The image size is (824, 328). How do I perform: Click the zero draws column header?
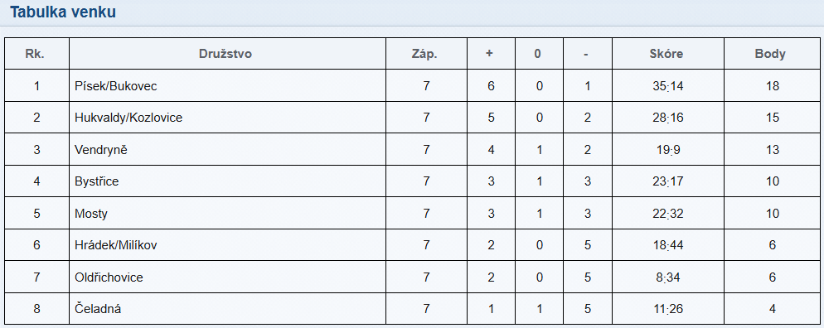click(x=537, y=54)
